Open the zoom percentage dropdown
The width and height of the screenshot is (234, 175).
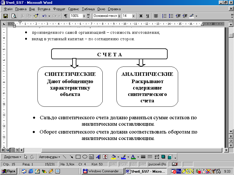pyautogui.click(x=84, y=16)
